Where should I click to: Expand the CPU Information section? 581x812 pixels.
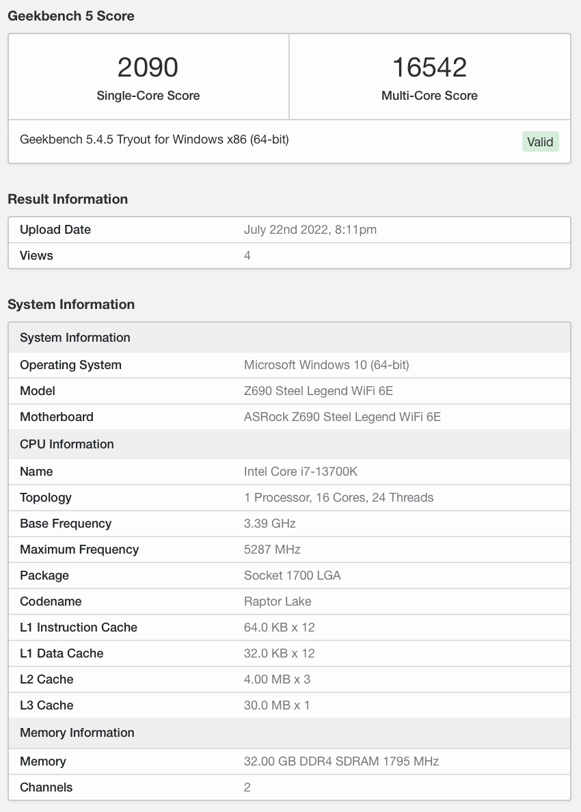[x=66, y=444]
